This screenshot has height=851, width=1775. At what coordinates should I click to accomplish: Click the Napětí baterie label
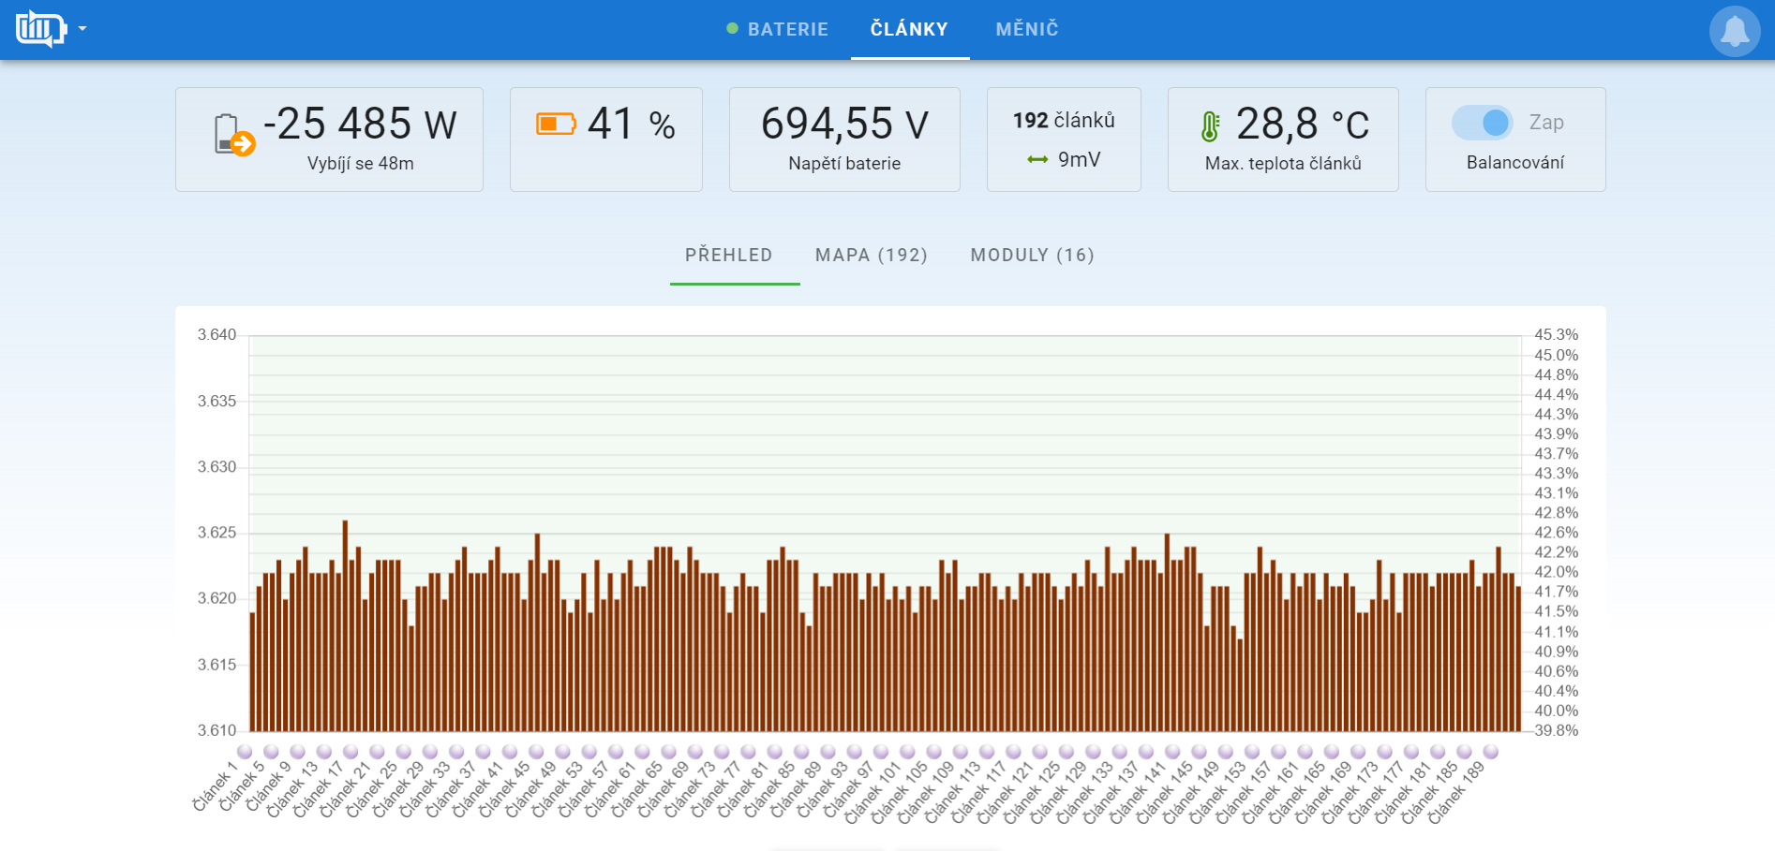(844, 163)
